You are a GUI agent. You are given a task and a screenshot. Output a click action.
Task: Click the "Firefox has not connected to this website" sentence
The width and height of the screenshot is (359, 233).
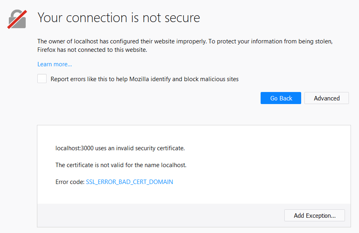pos(92,50)
